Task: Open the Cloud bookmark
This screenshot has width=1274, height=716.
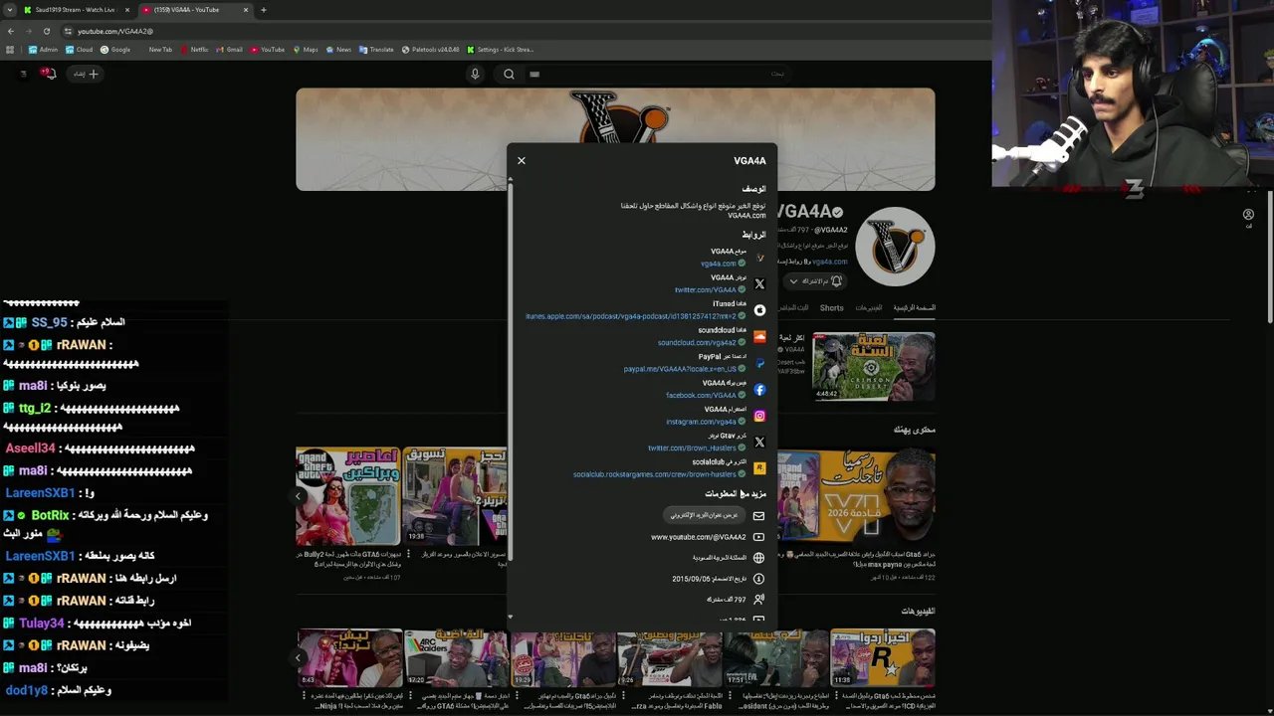Action: (x=79, y=50)
